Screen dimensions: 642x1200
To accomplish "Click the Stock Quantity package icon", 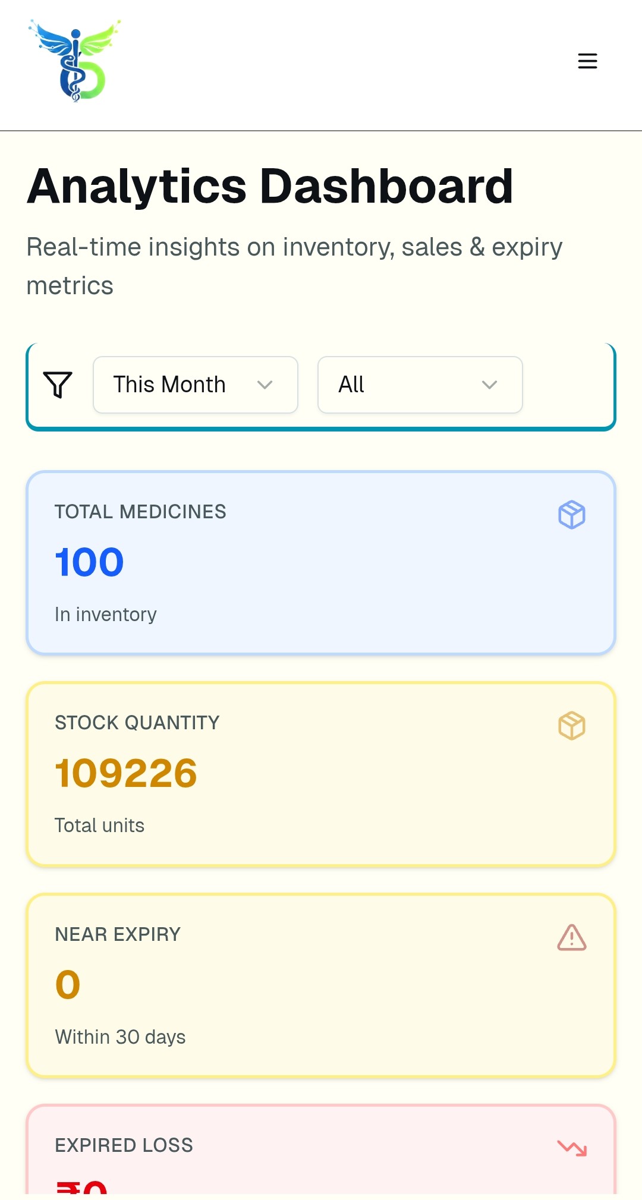I will point(571,726).
